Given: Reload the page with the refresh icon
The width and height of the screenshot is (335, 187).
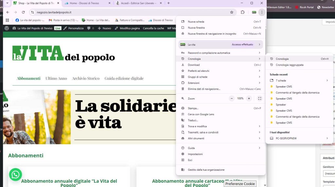Looking at the screenshot, I should click(x=23, y=12).
